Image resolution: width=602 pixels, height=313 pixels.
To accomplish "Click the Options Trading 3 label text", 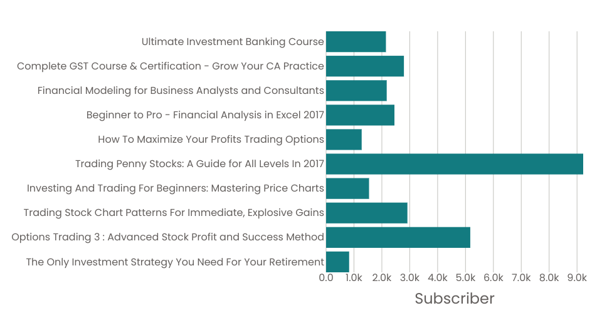I will click(167, 237).
